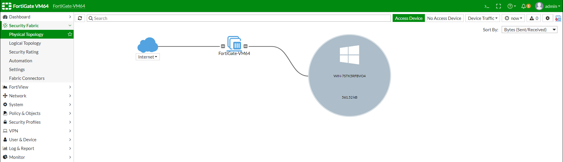Click the search input field

[x=239, y=18]
